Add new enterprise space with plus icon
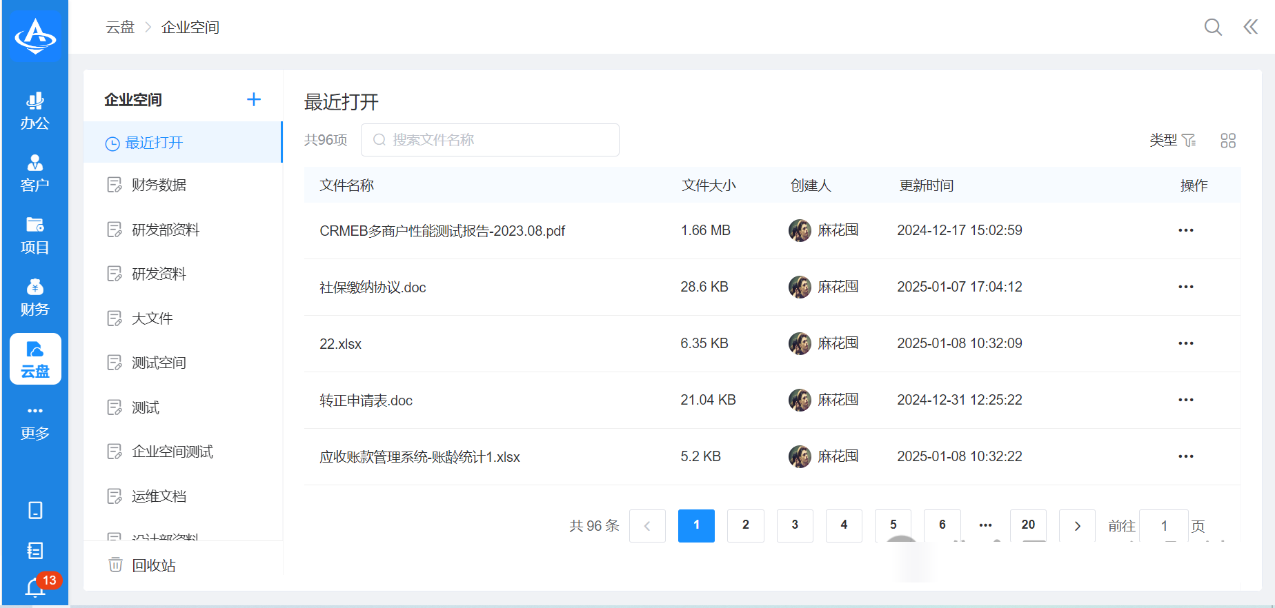 coord(253,99)
